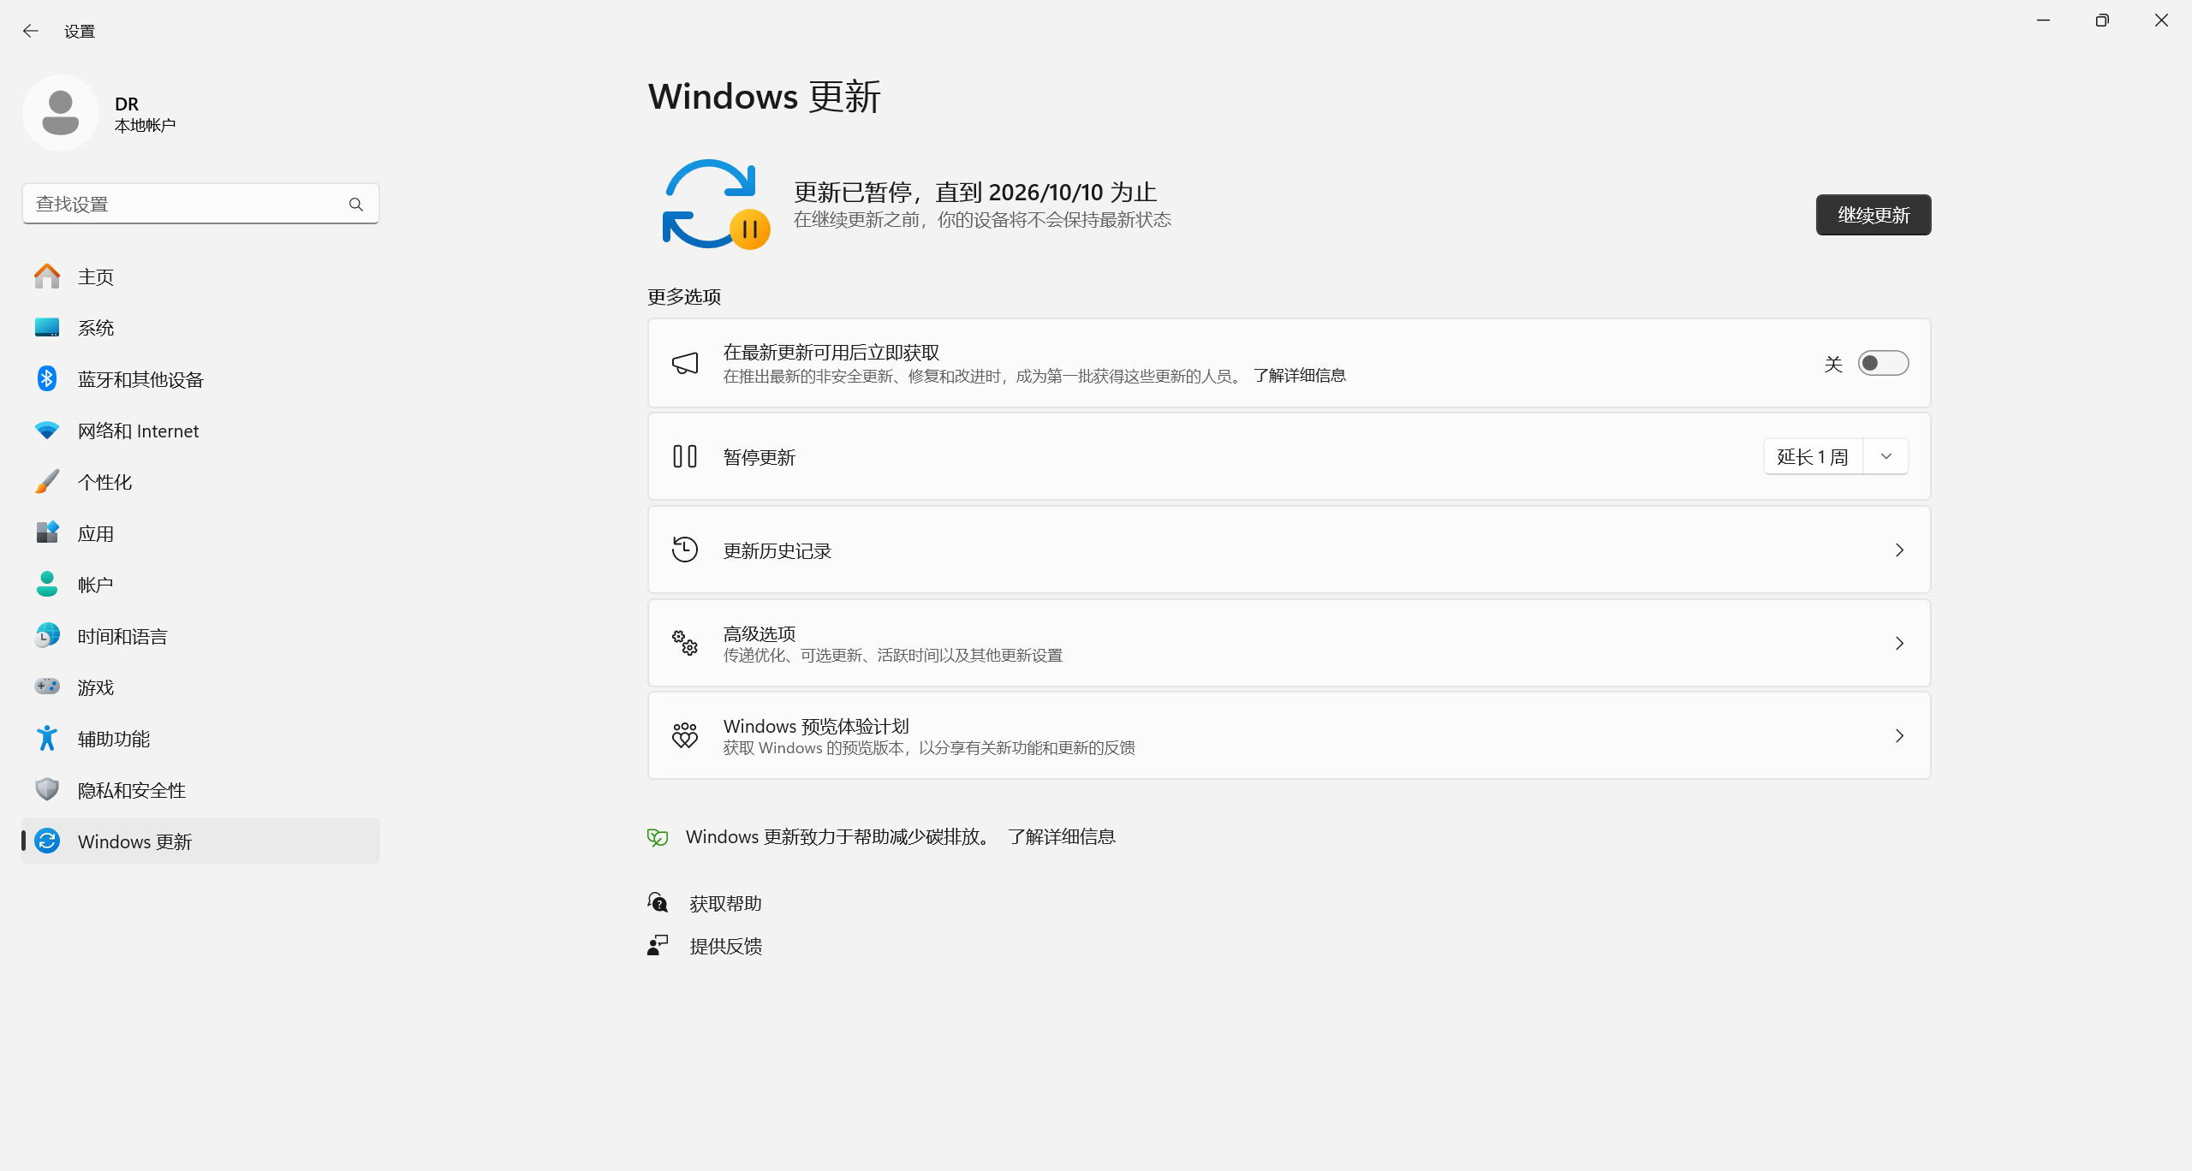Click the Accounts (帐户) person icon
Viewport: 2192px width, 1171px height.
[x=47, y=584]
